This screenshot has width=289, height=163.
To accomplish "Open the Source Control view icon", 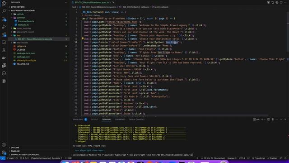I will pos(4,19).
